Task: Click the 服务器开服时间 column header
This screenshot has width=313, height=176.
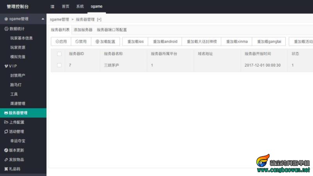Action: (258, 54)
